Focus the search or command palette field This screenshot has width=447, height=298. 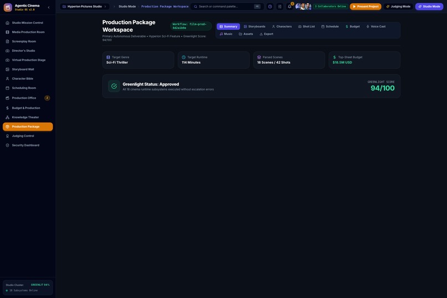pos(227,7)
